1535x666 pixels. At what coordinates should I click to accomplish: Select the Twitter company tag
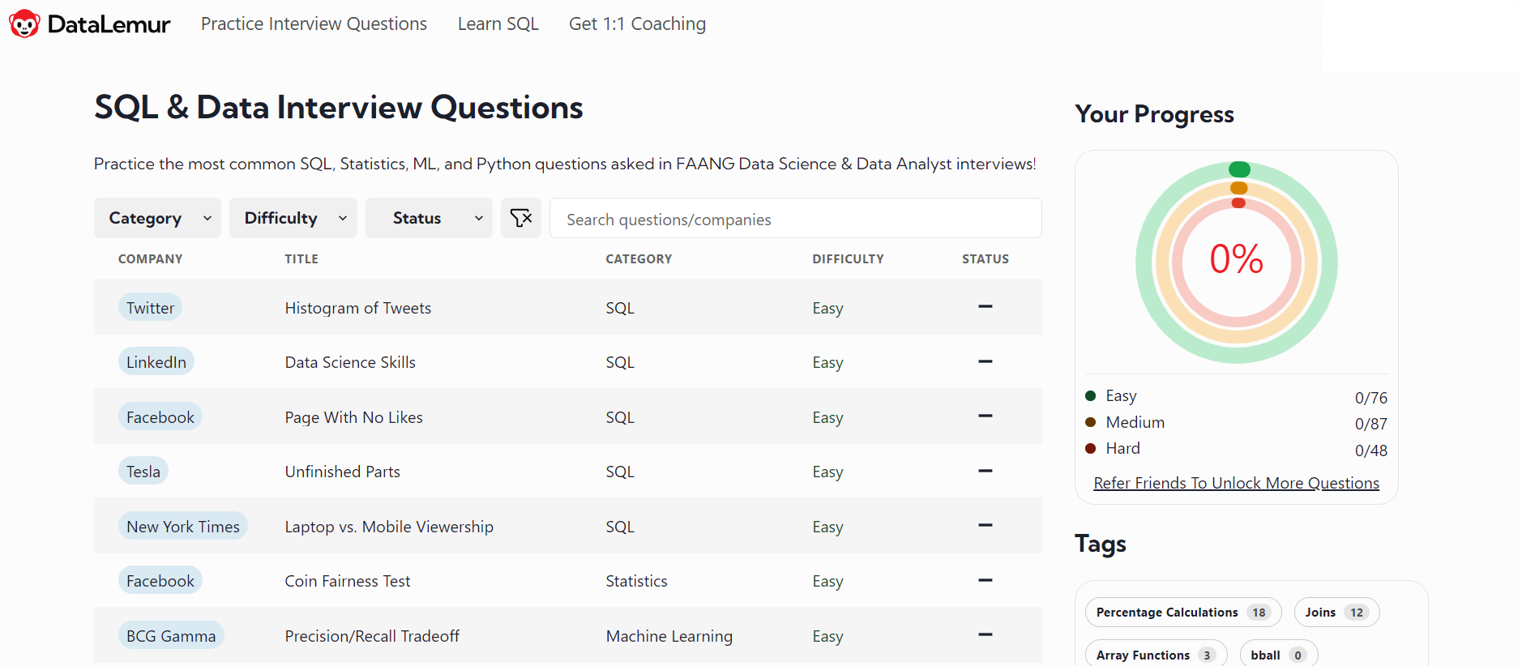click(150, 307)
